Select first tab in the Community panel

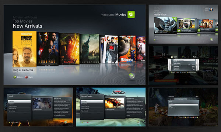pos(171,99)
